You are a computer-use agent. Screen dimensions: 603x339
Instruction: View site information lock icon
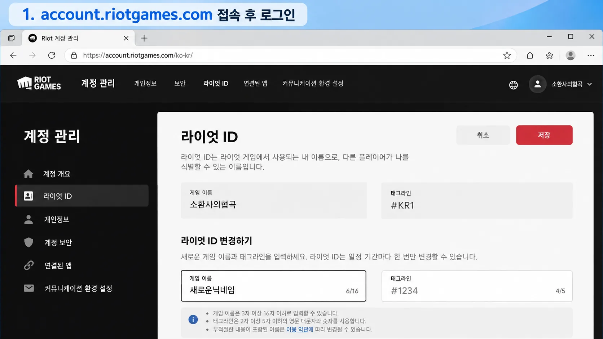pyautogui.click(x=74, y=55)
